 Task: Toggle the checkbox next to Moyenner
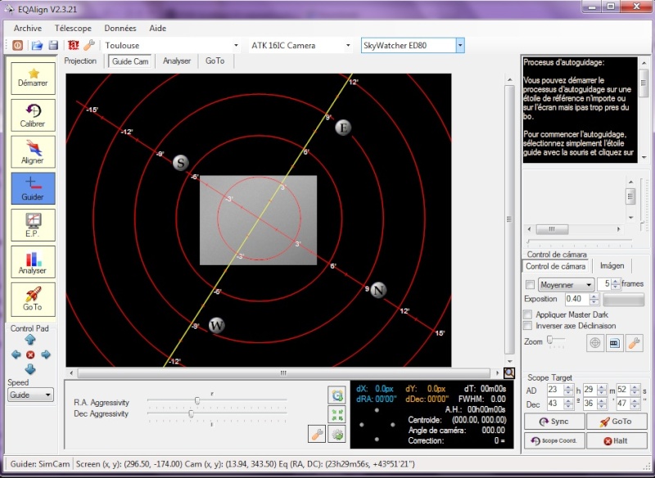(530, 285)
